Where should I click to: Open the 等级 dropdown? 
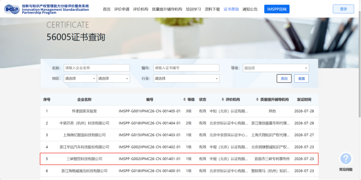pyautogui.click(x=276, y=68)
